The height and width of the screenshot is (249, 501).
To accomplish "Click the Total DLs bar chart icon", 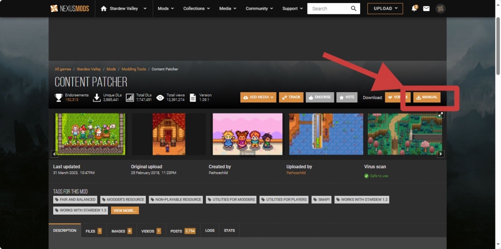I will pos(130,98).
